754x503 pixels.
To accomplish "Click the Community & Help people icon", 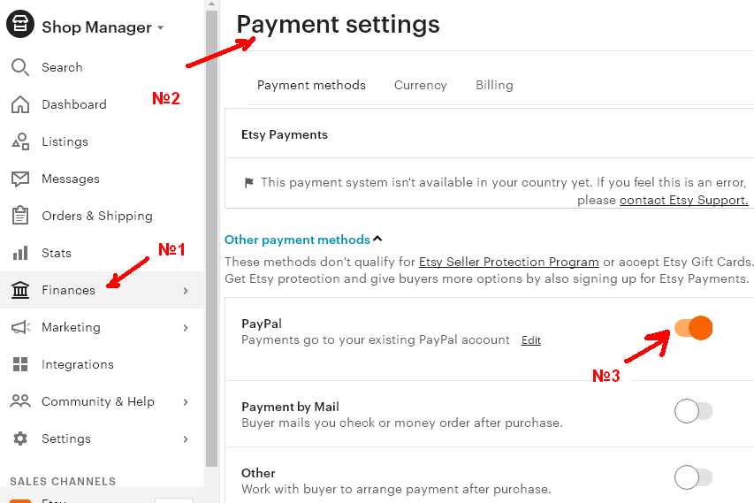I will point(20,401).
